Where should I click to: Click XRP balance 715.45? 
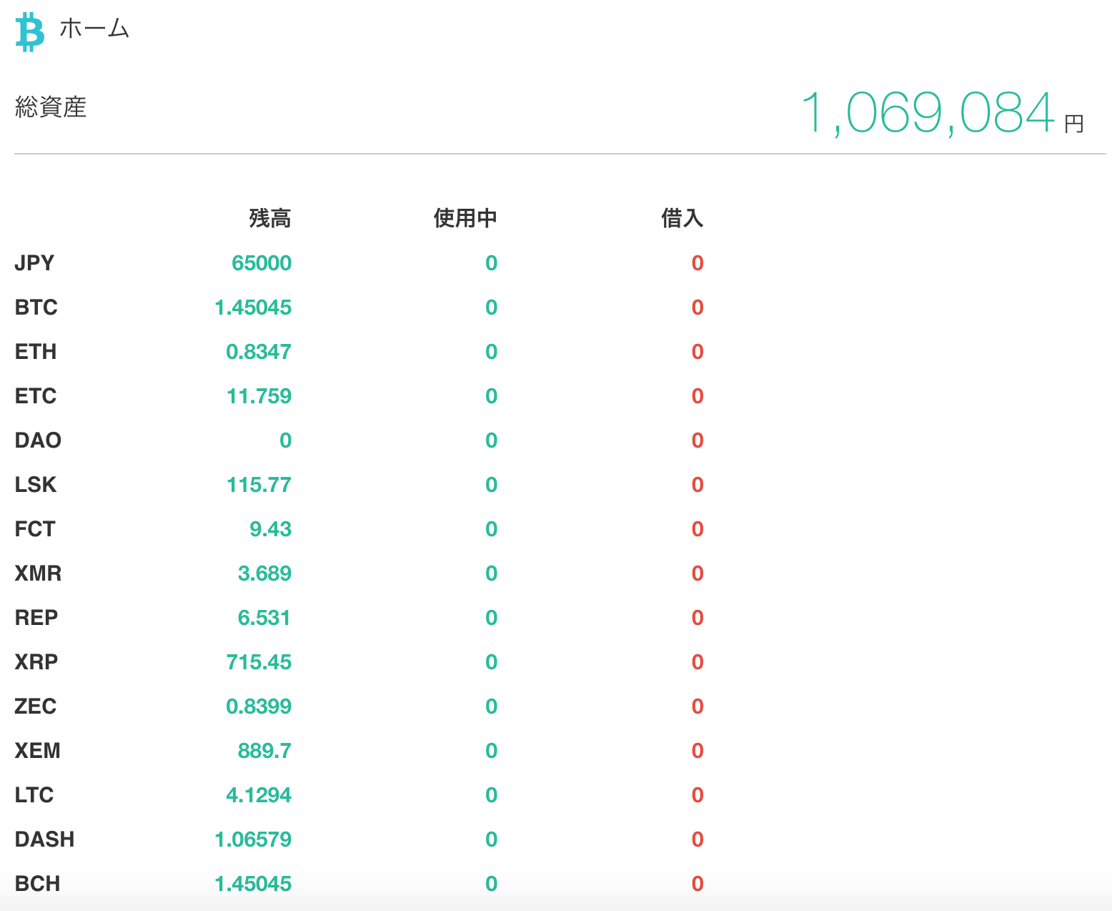coord(259,661)
